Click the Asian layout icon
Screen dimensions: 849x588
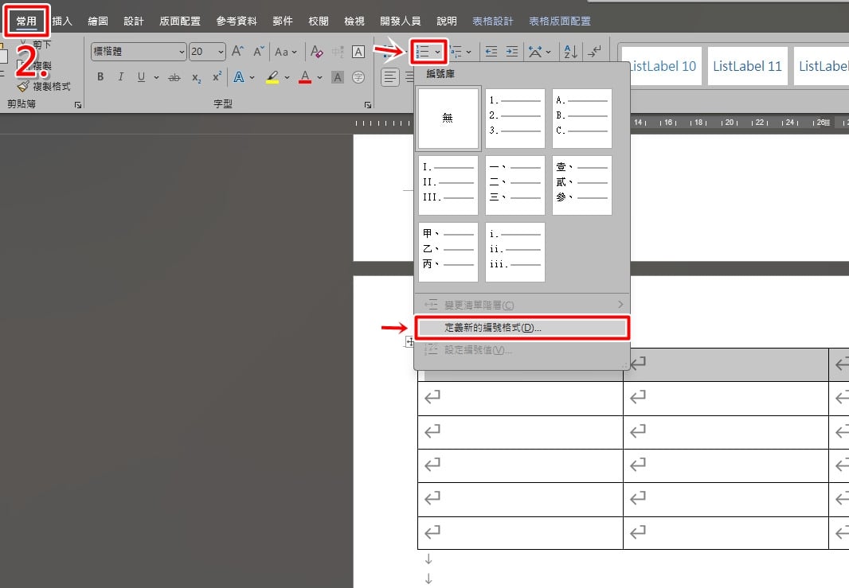[535, 52]
